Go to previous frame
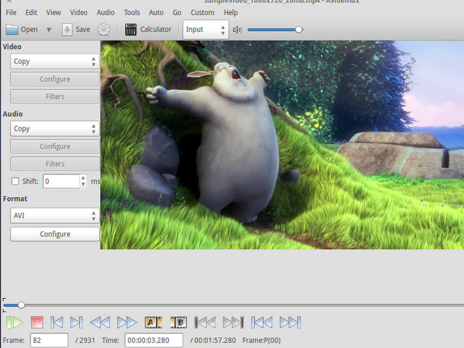Viewport: 464px width, 348px height. (57, 322)
